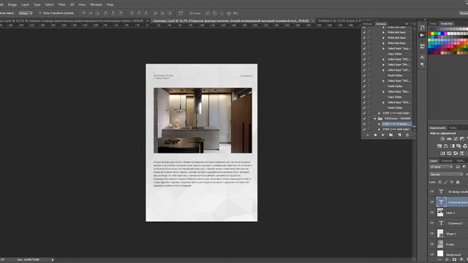Add a Posterize adjustment
This screenshot has width=468, height=263.
(x=449, y=153)
